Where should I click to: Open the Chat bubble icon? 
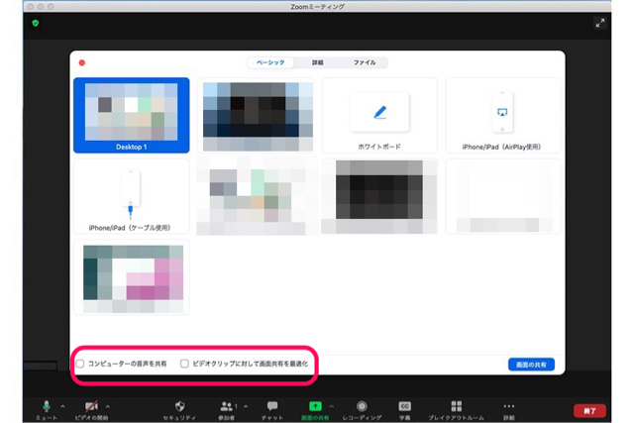(272, 406)
